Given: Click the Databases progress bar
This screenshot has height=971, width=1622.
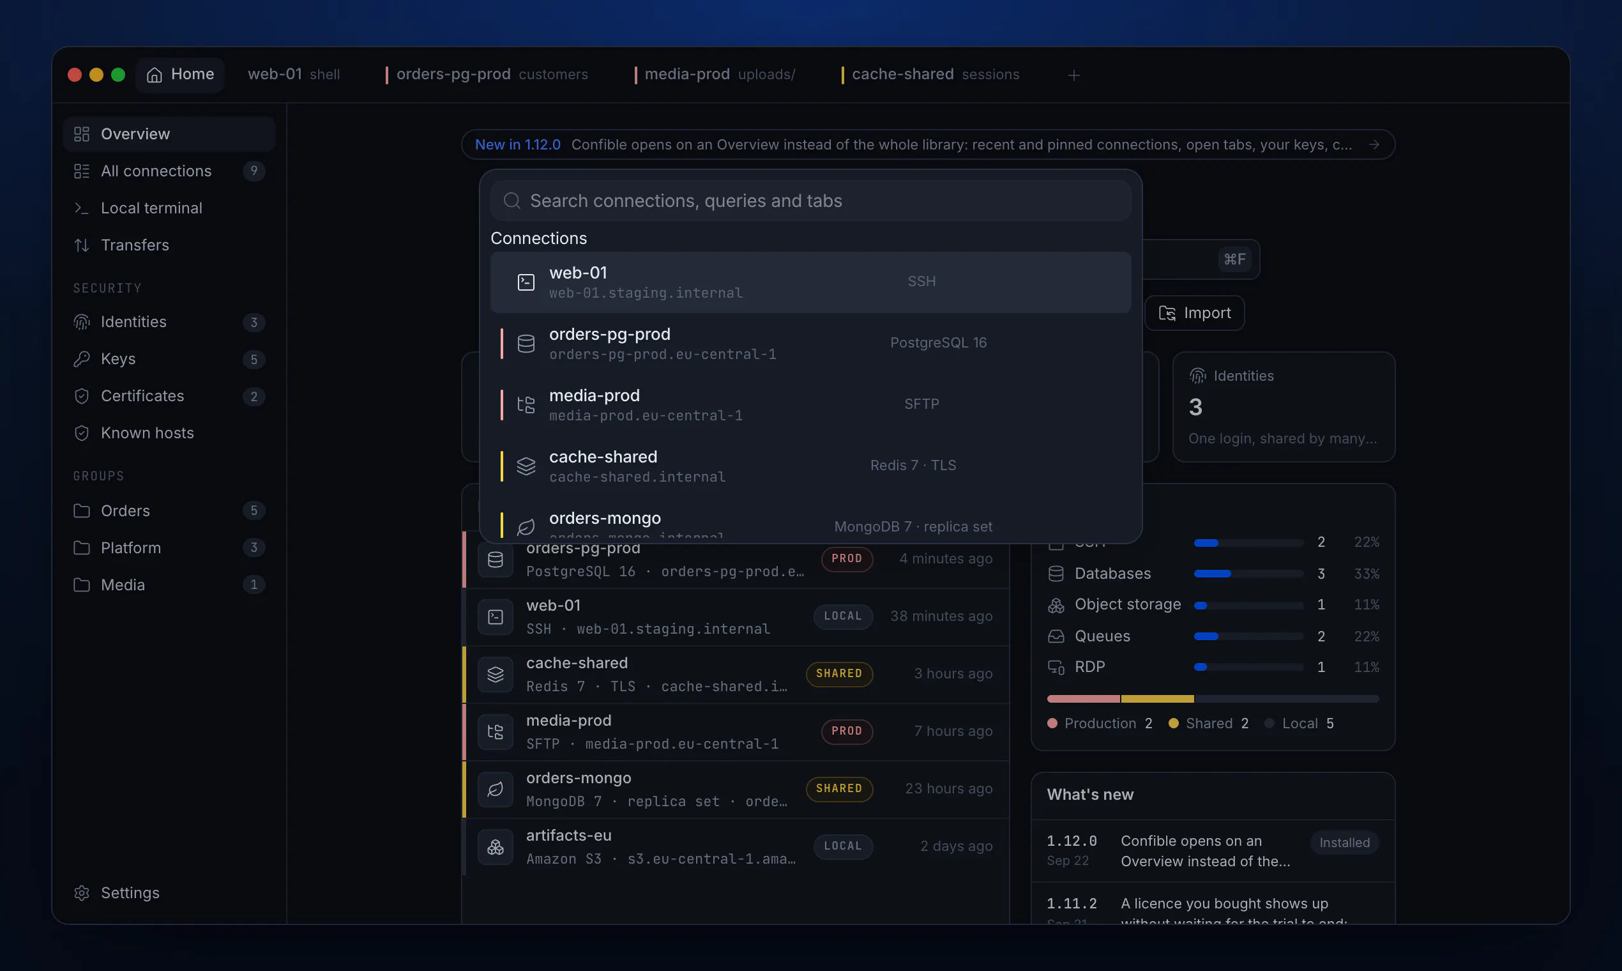Looking at the screenshot, I should [x=1248, y=574].
